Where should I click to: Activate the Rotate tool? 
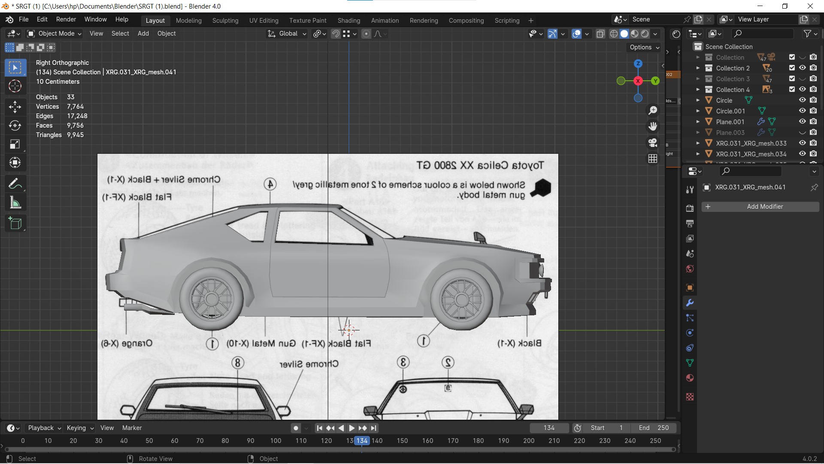(15, 125)
